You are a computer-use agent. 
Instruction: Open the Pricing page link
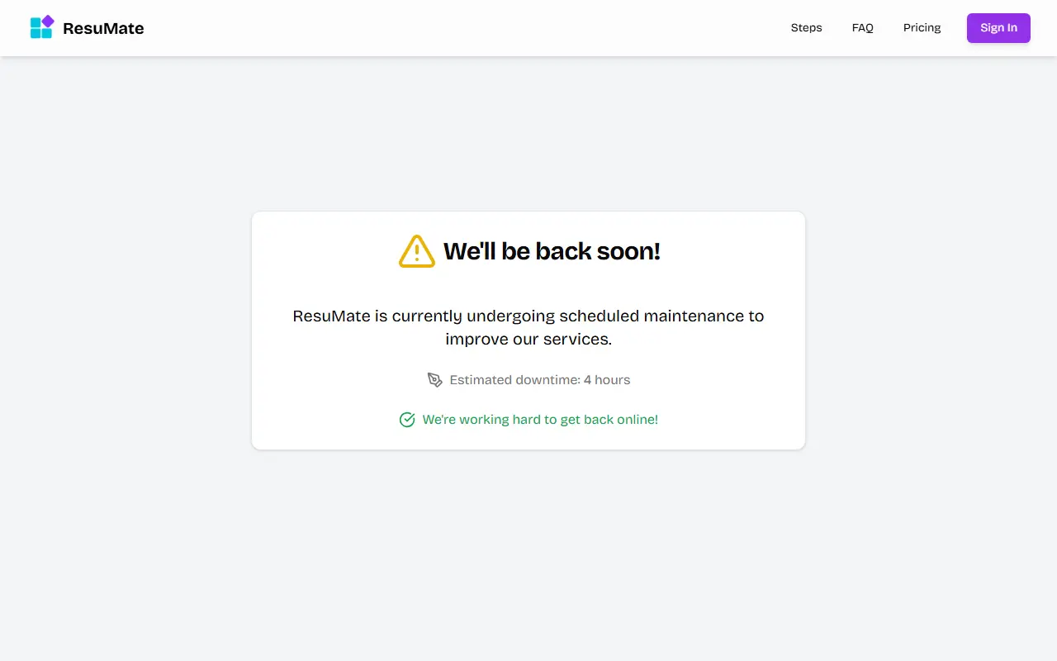coord(922,28)
